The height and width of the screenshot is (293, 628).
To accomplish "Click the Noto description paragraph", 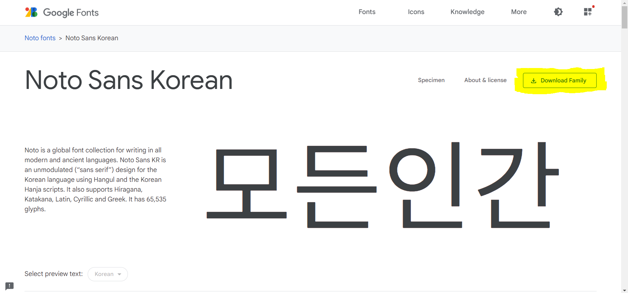I will (x=96, y=180).
